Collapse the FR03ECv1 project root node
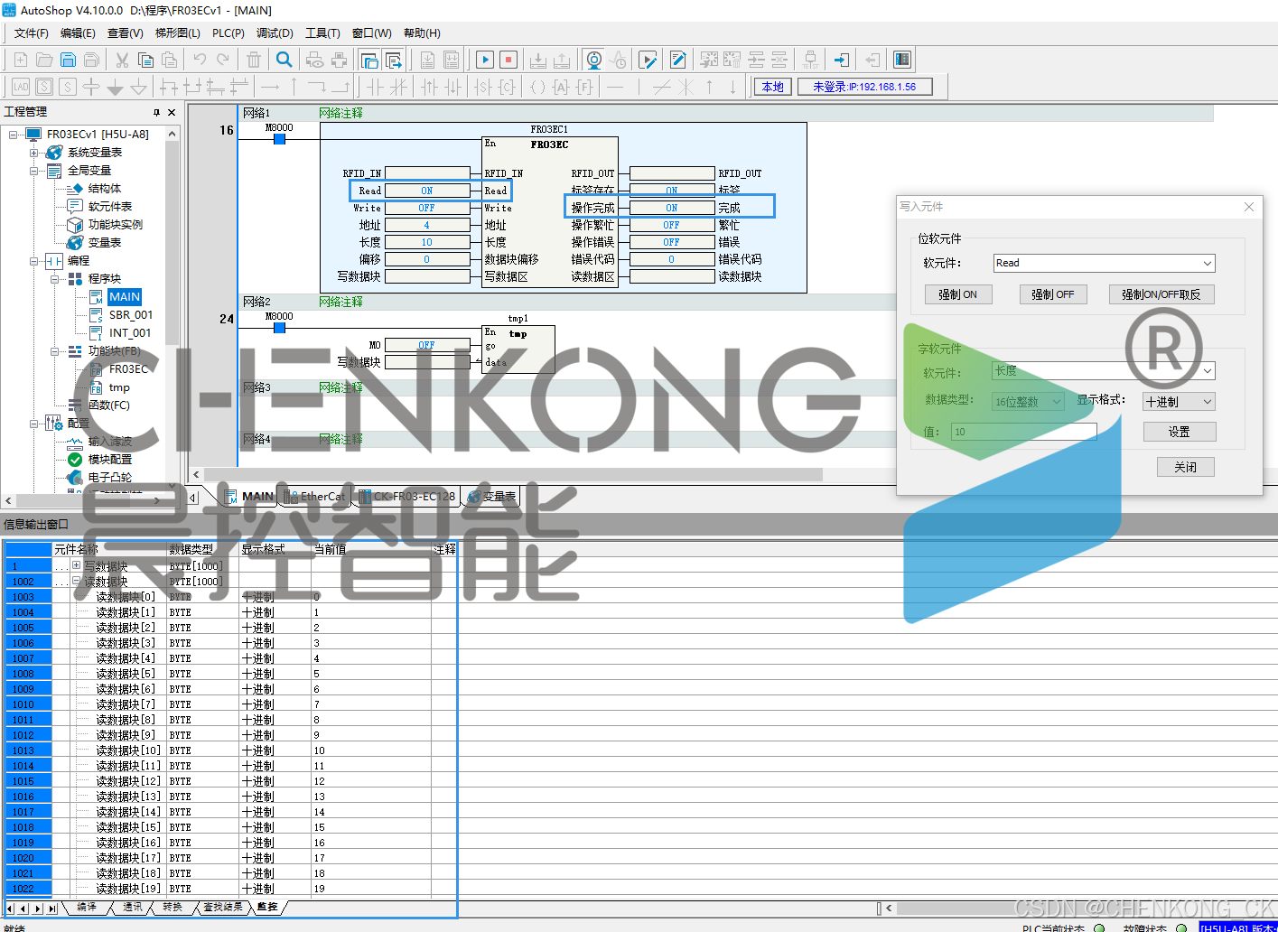This screenshot has width=1278, height=932. pos(14,135)
